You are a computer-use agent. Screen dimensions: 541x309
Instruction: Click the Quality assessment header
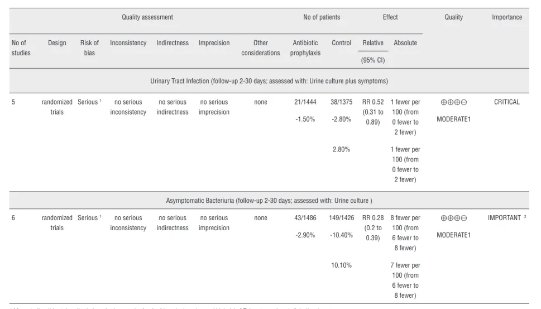tap(147, 17)
